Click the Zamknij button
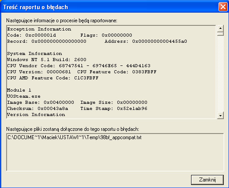229x188 pixels. coord(207,180)
